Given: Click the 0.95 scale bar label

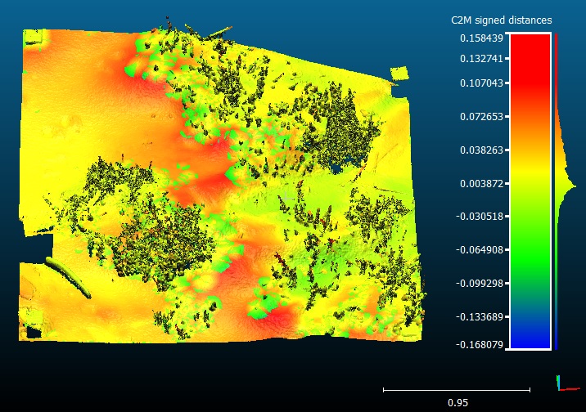Looking at the screenshot, I should pos(458,402).
